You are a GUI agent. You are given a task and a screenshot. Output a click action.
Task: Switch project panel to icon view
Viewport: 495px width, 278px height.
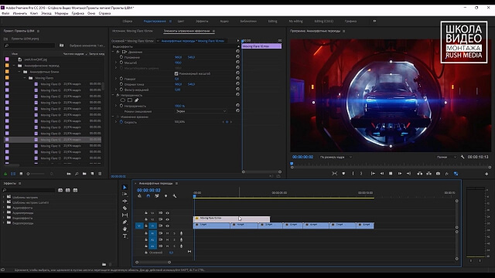[21, 174]
